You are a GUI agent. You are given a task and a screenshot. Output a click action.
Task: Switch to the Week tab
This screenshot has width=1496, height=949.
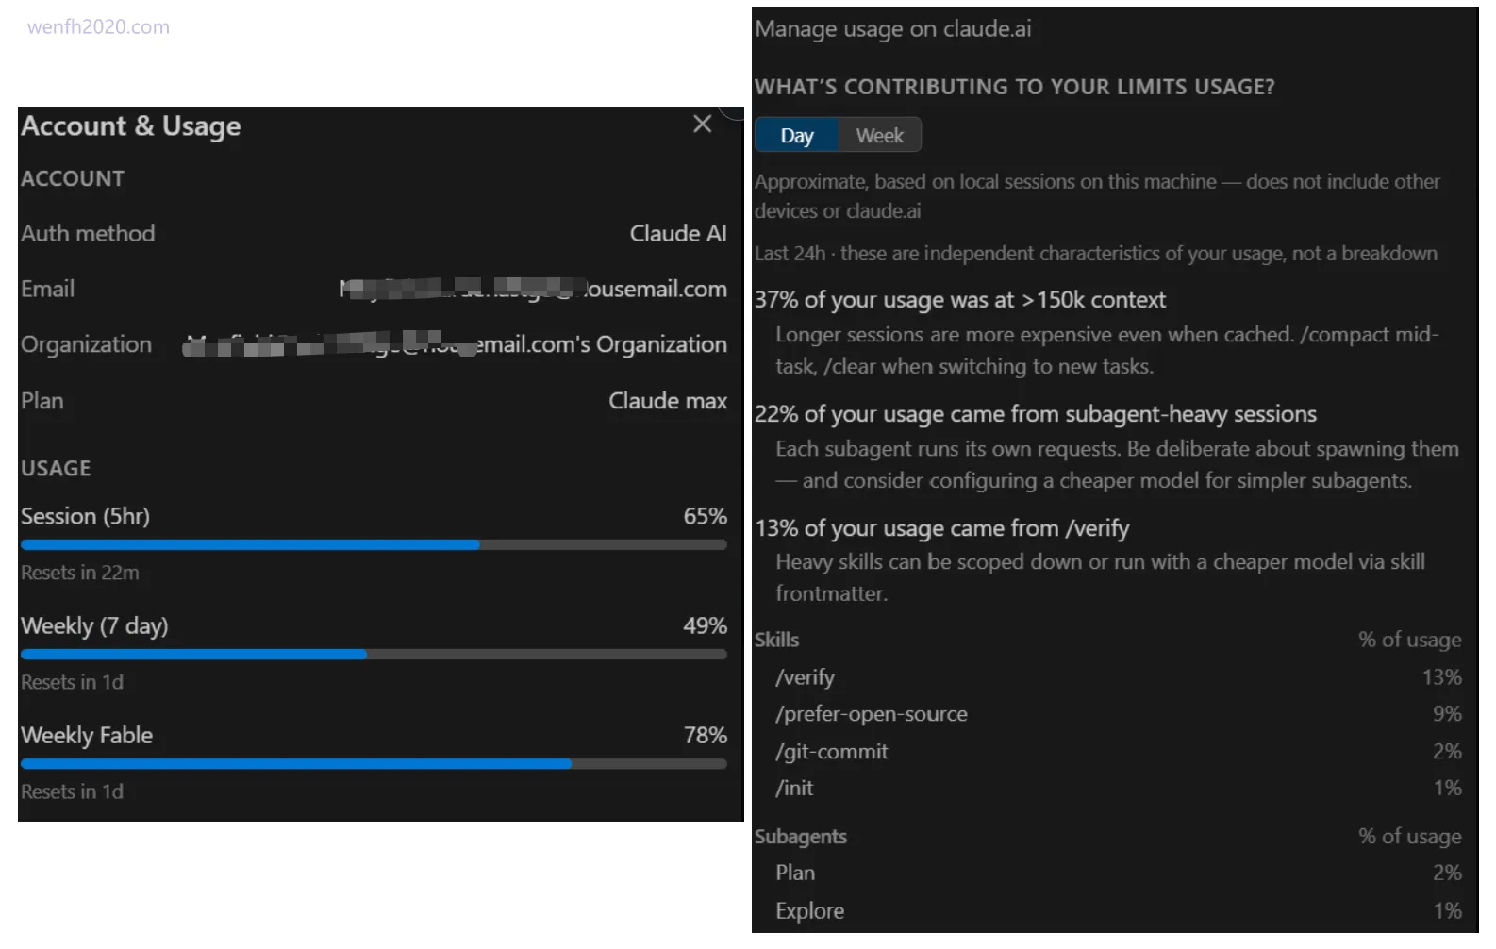879,136
